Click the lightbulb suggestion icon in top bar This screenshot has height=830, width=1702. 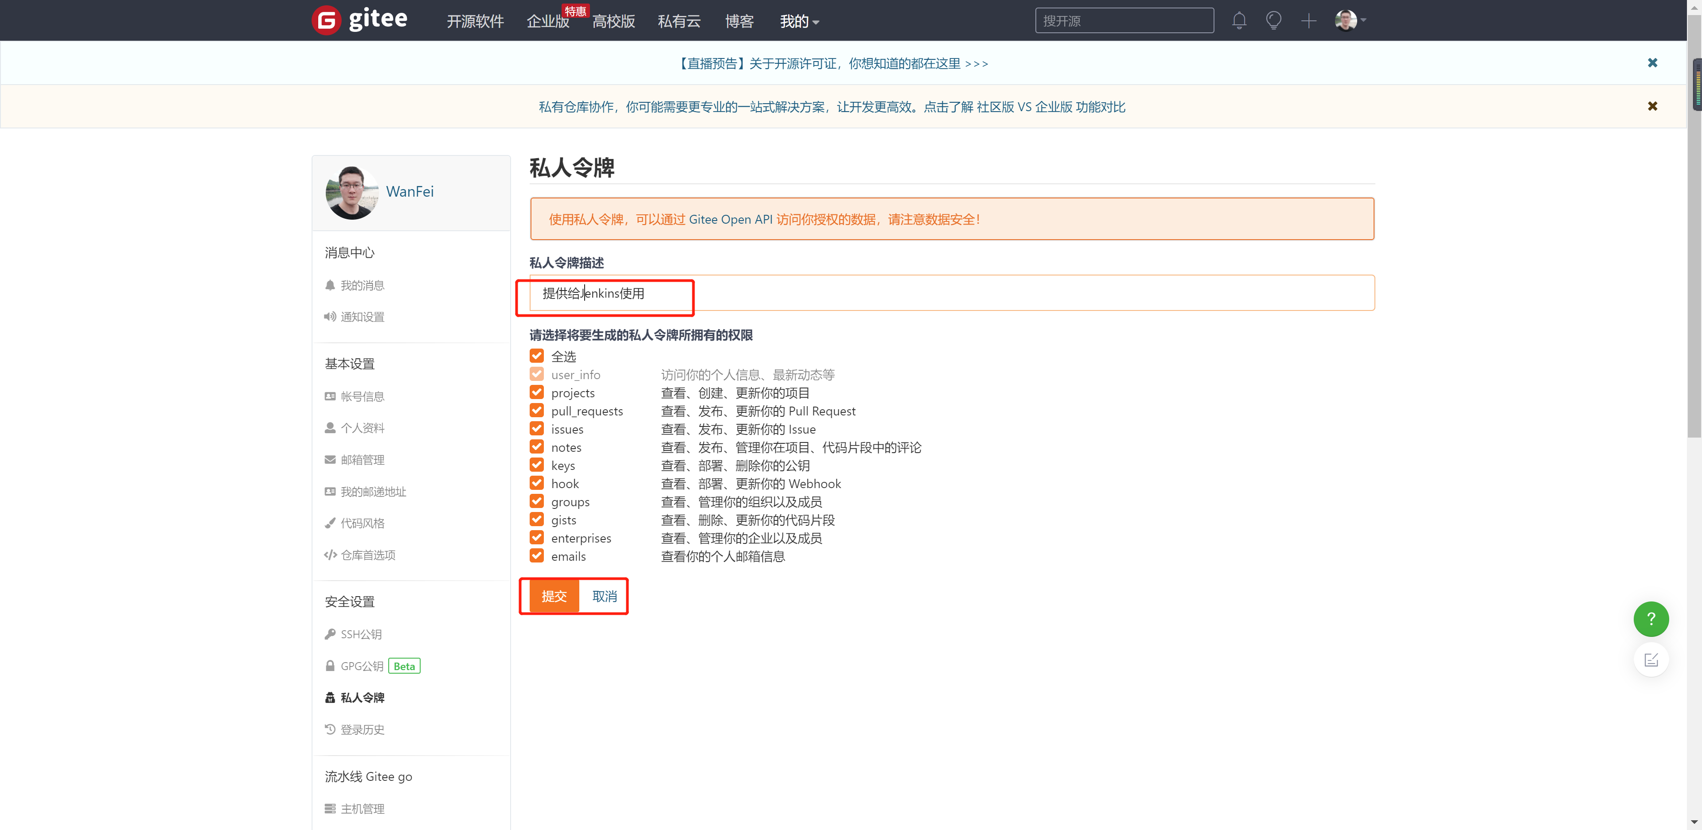click(1273, 20)
